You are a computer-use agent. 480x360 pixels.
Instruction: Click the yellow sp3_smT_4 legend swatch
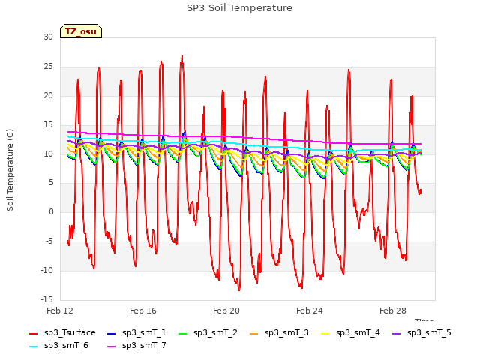[325, 333]
